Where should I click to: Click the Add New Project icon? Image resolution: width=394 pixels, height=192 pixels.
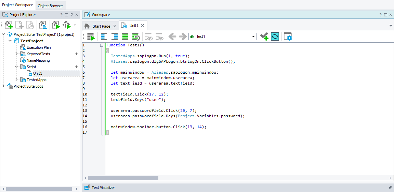[9, 25]
